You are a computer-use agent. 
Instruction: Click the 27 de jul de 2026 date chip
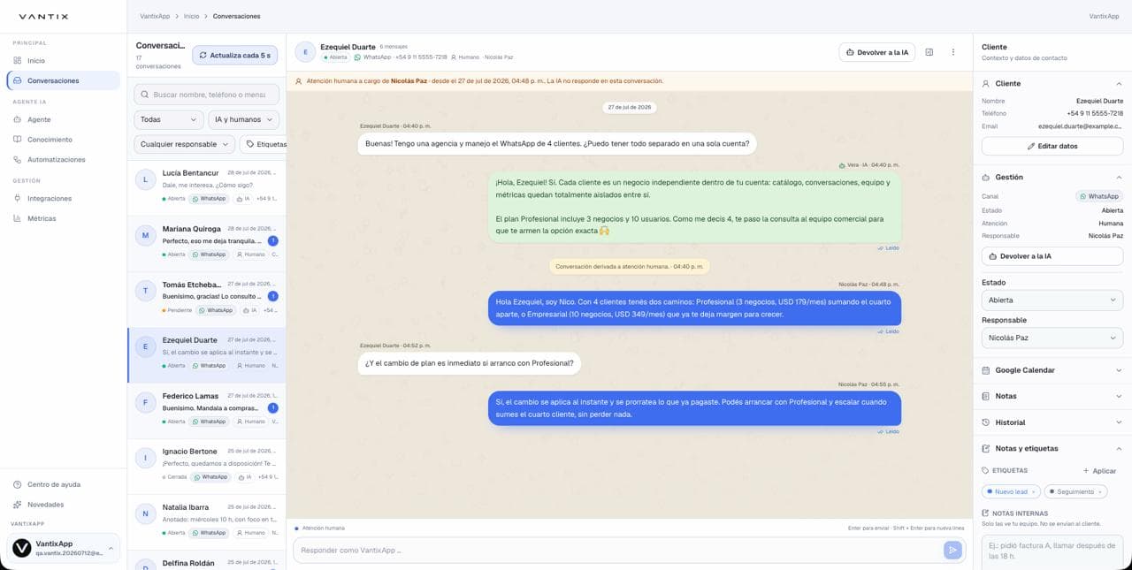[x=629, y=107]
